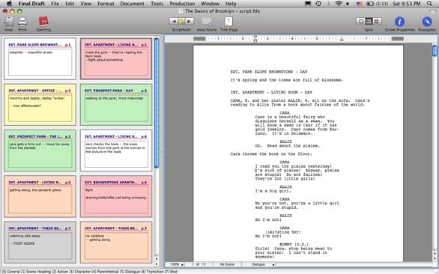Open the Production menu
This screenshot has width=439, height=274.
pyautogui.click(x=182, y=4)
